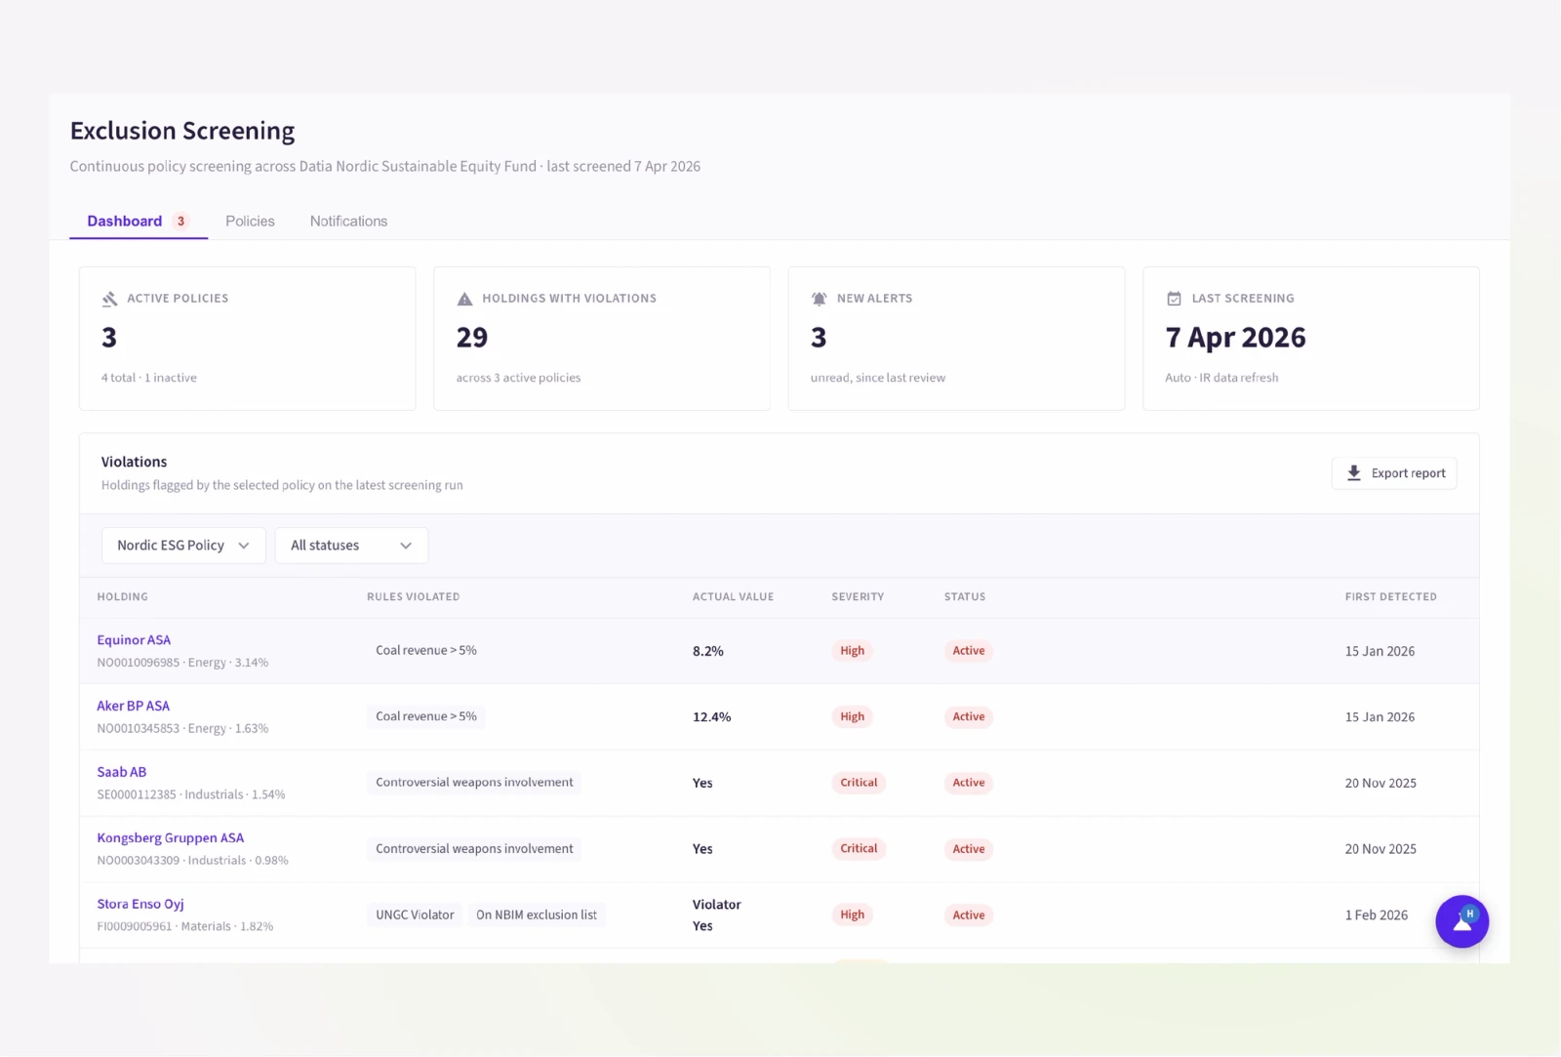The width and height of the screenshot is (1561, 1057).
Task: Open the Aker BP ASA holding link
Action: click(x=133, y=706)
